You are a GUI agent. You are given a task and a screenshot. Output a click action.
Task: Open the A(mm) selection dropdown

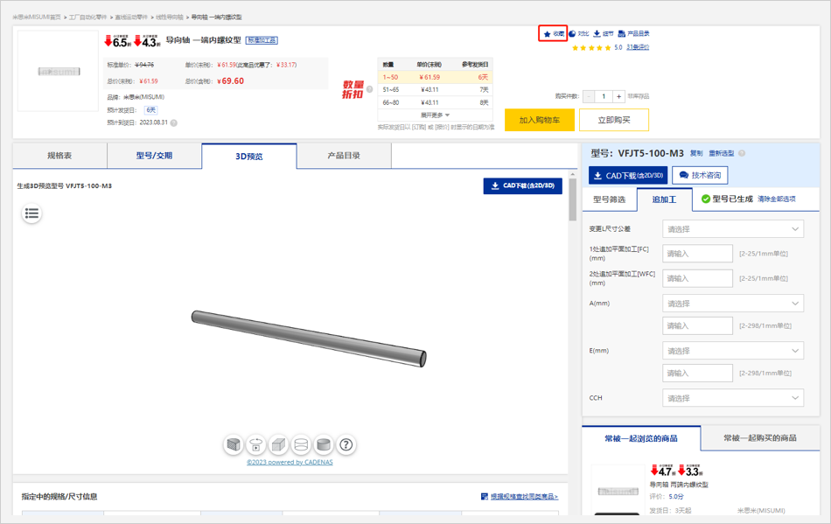coord(732,304)
